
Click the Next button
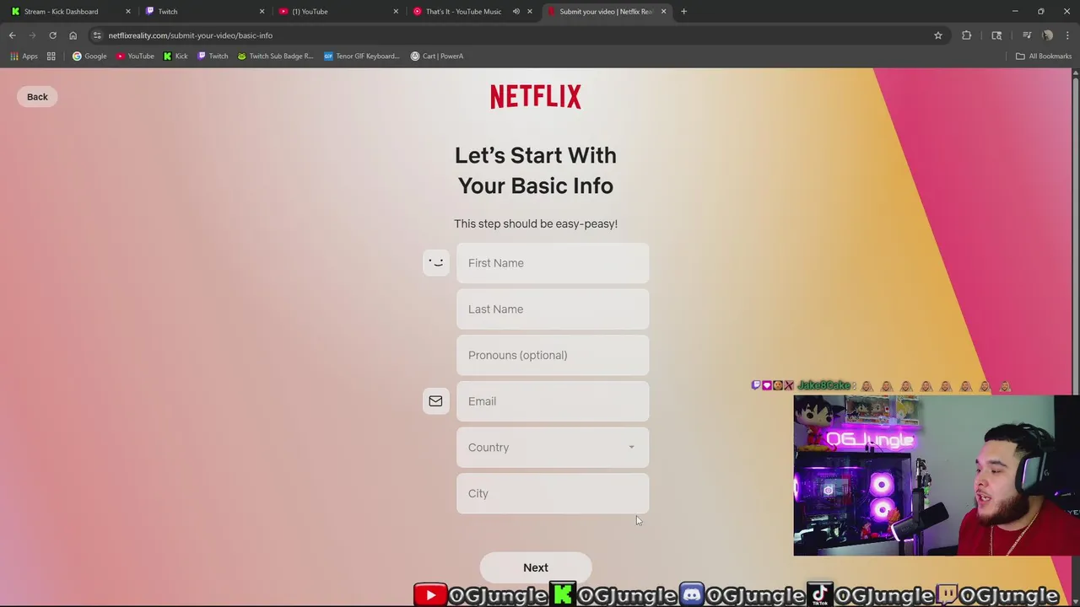click(x=536, y=567)
